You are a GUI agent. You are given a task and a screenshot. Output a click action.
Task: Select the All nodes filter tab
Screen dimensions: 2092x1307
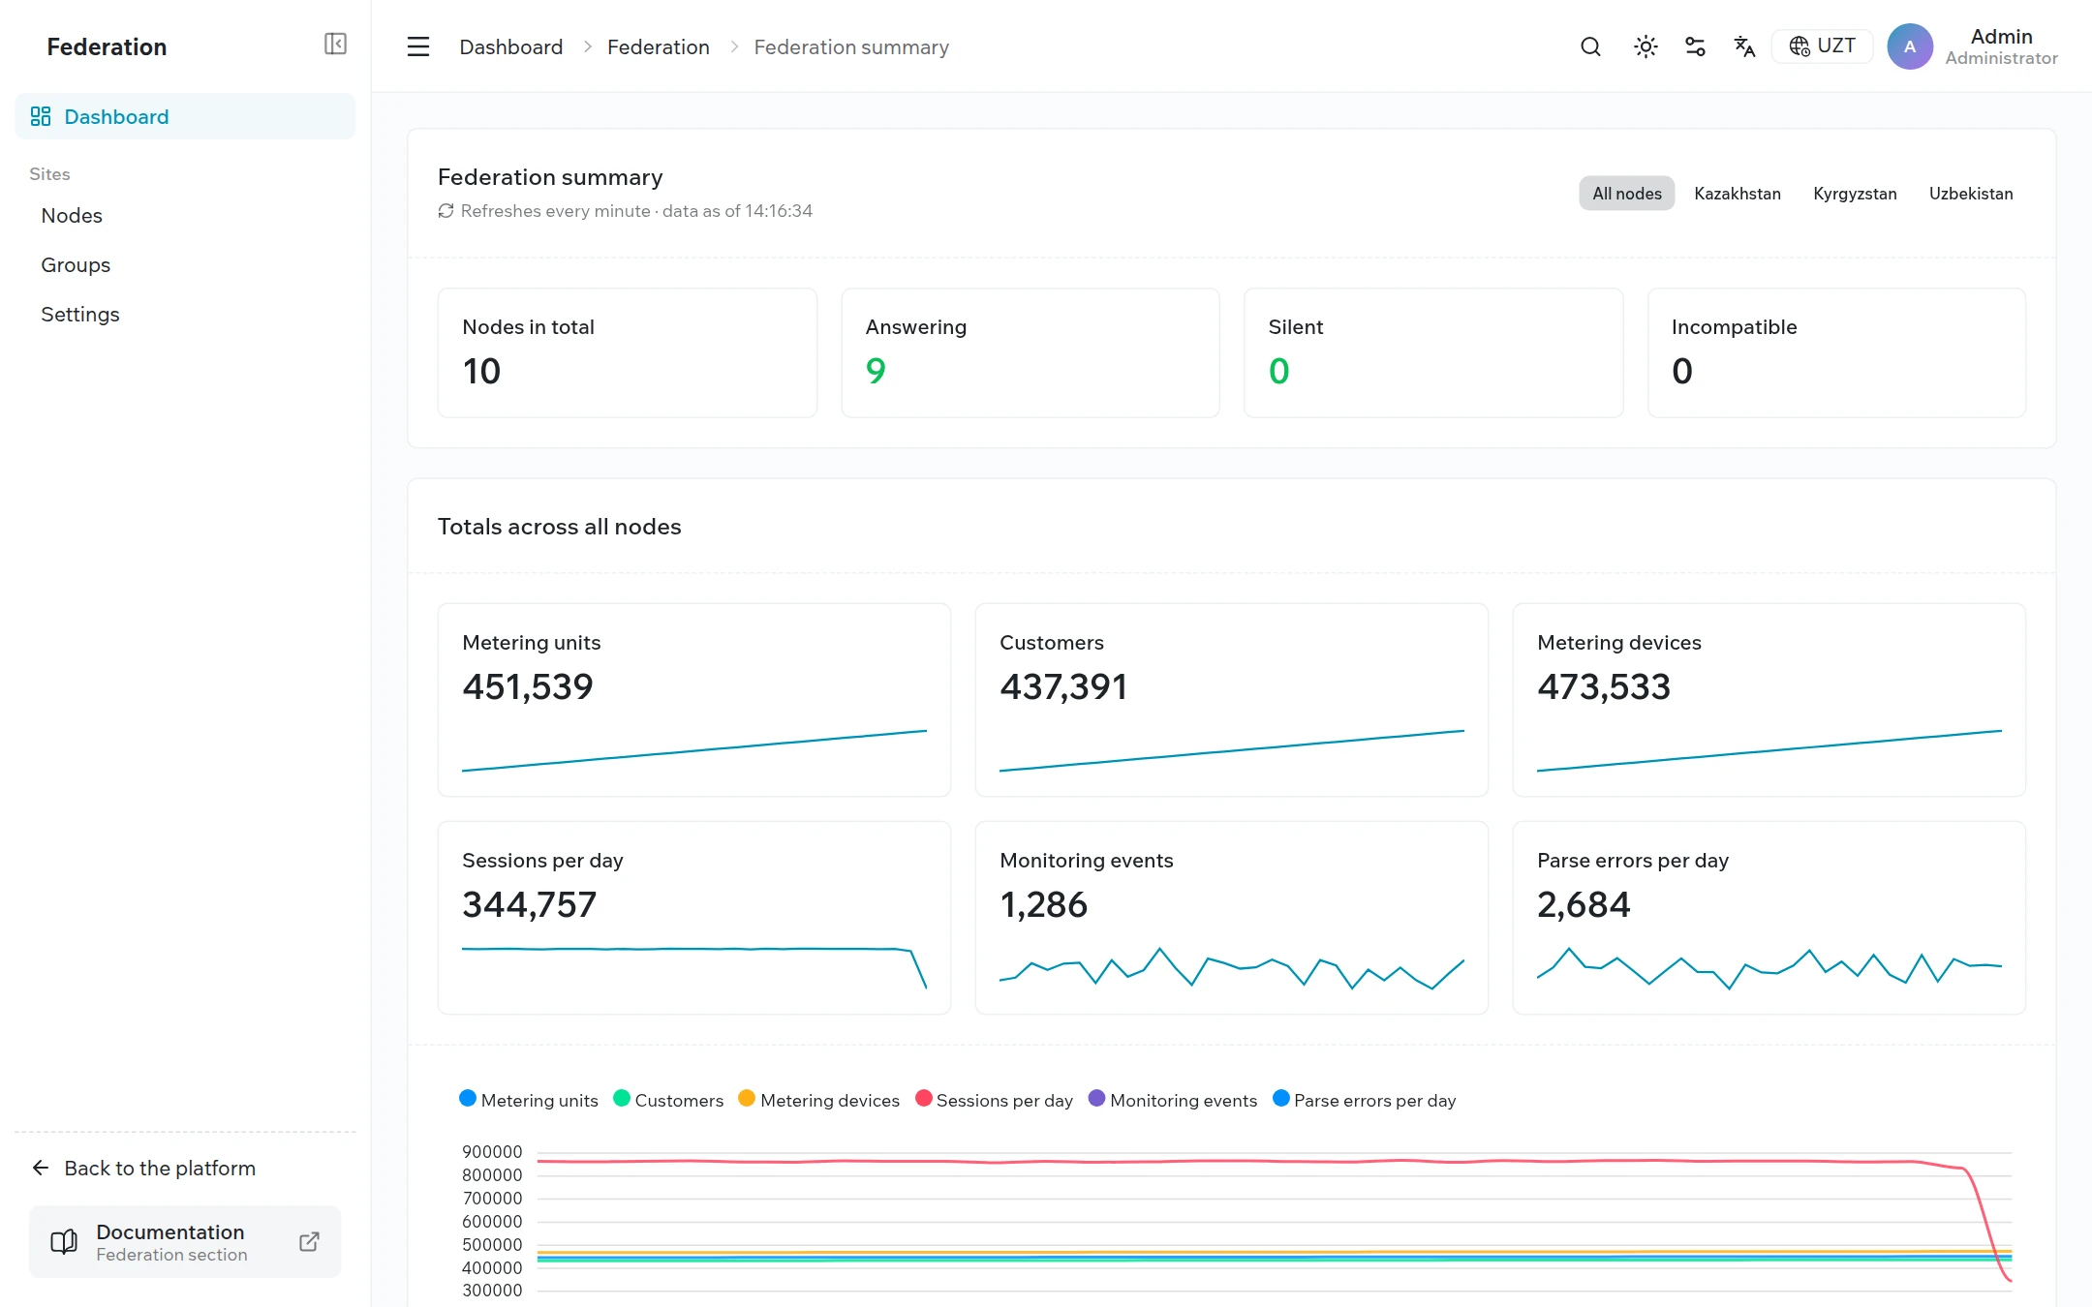[x=1627, y=194]
